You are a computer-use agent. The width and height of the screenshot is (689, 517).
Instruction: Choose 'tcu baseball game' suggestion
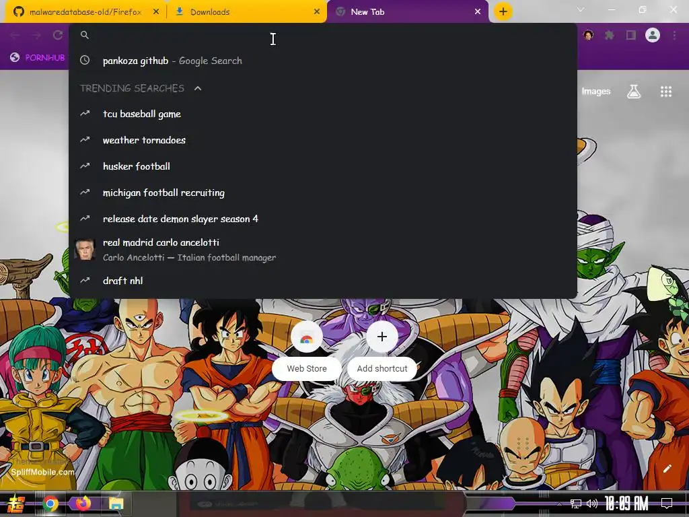pos(322,114)
